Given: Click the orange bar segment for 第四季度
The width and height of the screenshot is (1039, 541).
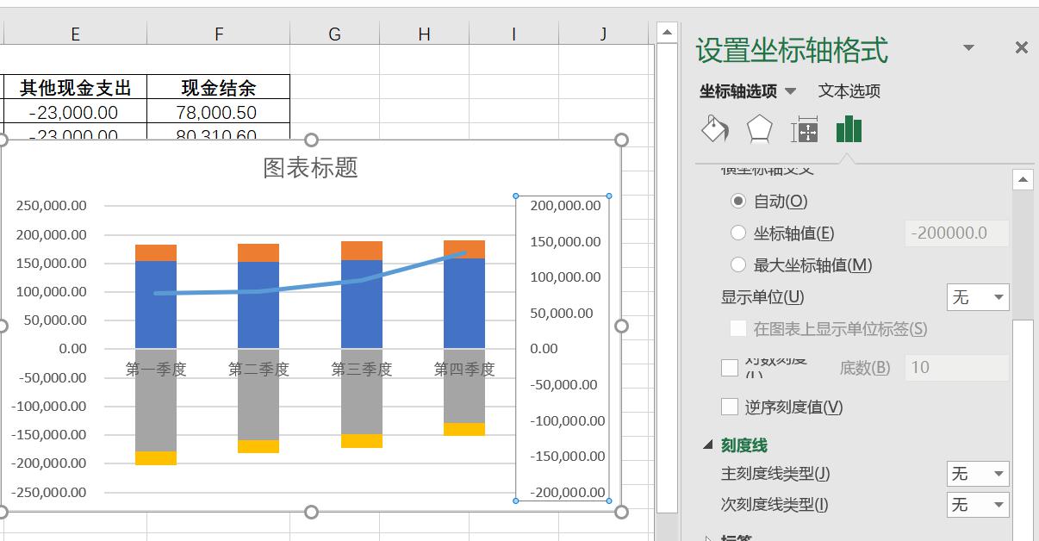Looking at the screenshot, I should pyautogui.click(x=464, y=249).
